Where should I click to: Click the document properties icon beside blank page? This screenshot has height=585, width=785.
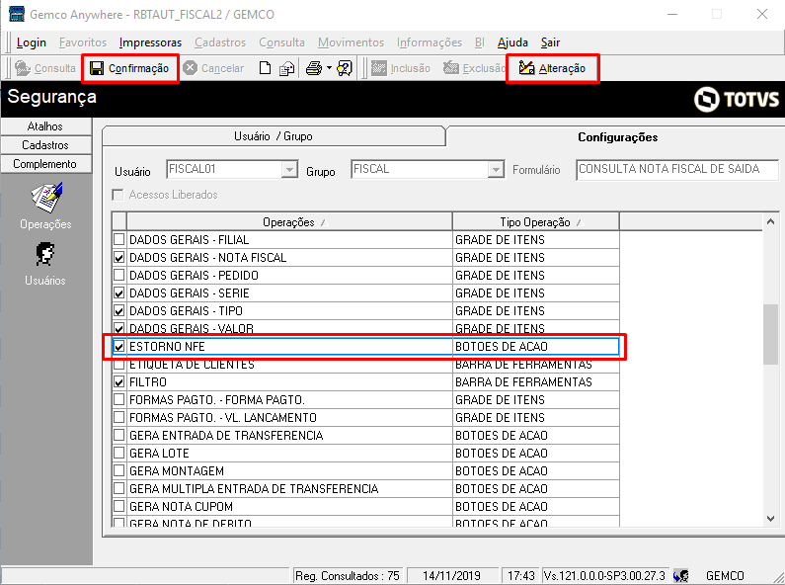287,68
